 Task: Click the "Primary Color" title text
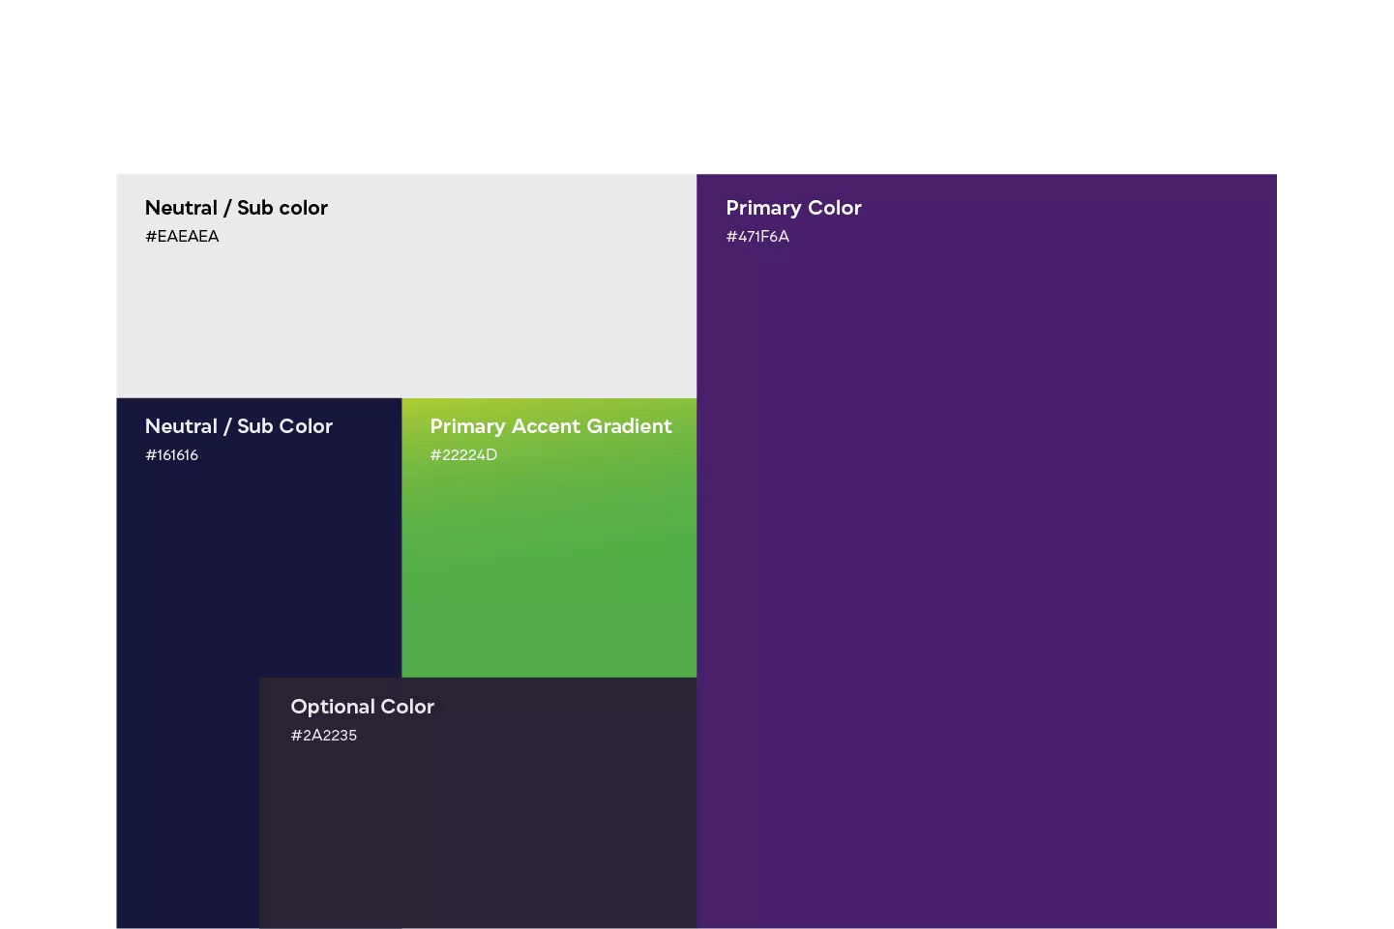tap(793, 208)
